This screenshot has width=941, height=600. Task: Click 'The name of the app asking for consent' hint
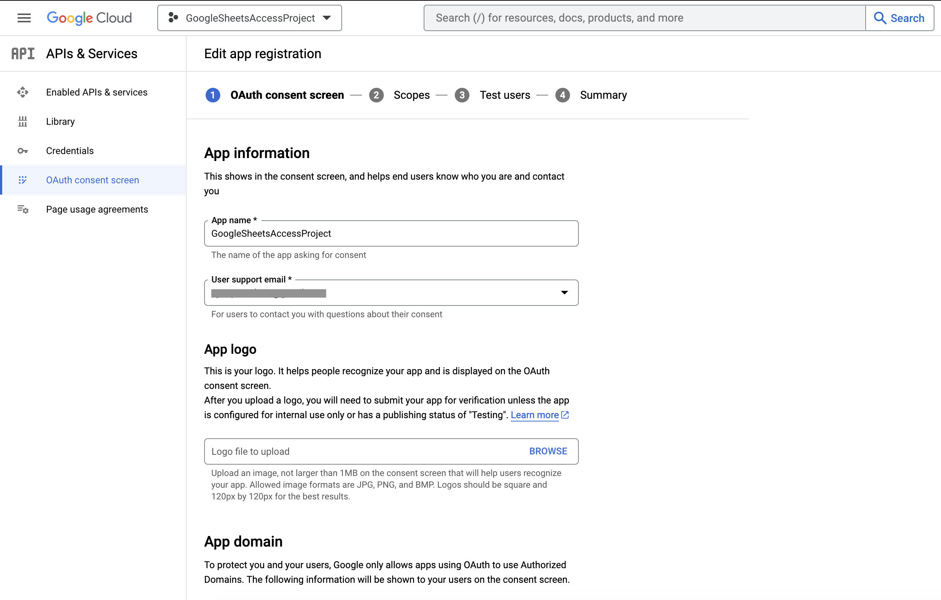pos(288,255)
